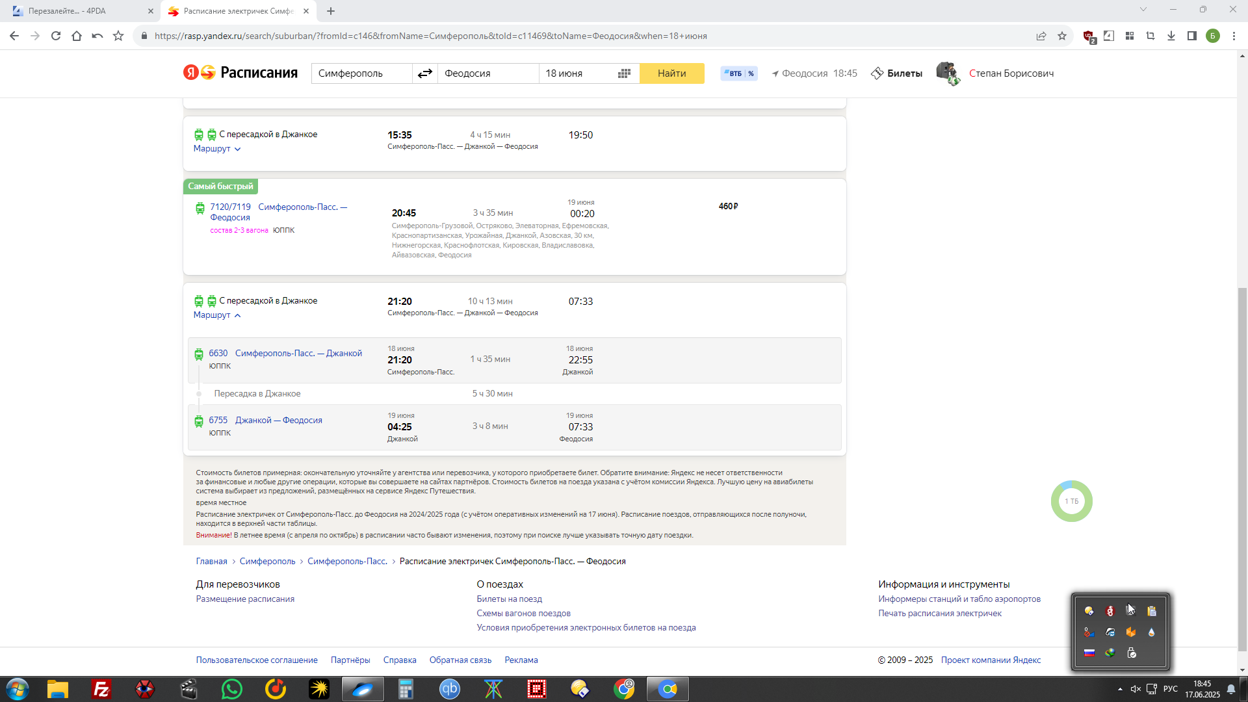Click the share page icon in address bar
The image size is (1248, 702).
point(1041,36)
